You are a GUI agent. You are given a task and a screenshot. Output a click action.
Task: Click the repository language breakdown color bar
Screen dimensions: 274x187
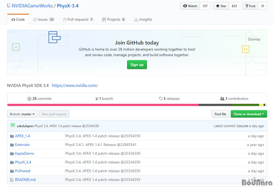pos(137,105)
